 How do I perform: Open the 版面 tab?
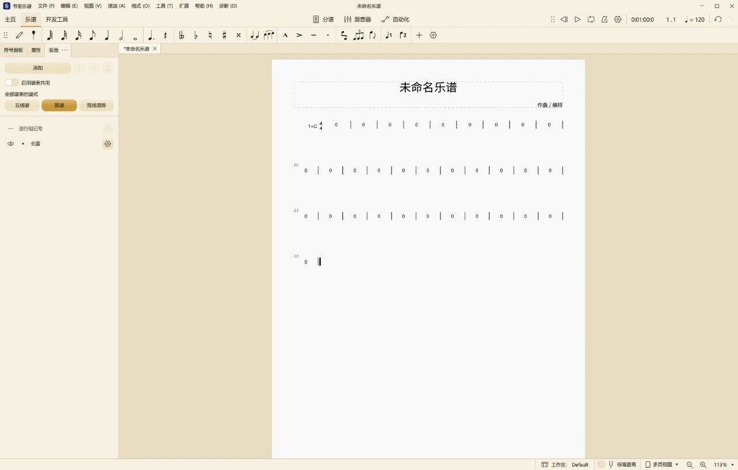(x=54, y=50)
